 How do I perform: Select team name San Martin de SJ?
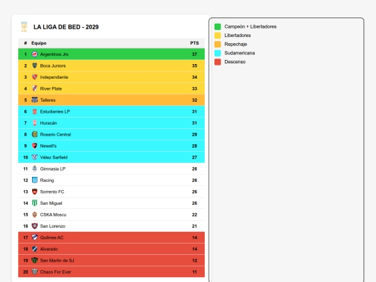click(x=57, y=260)
